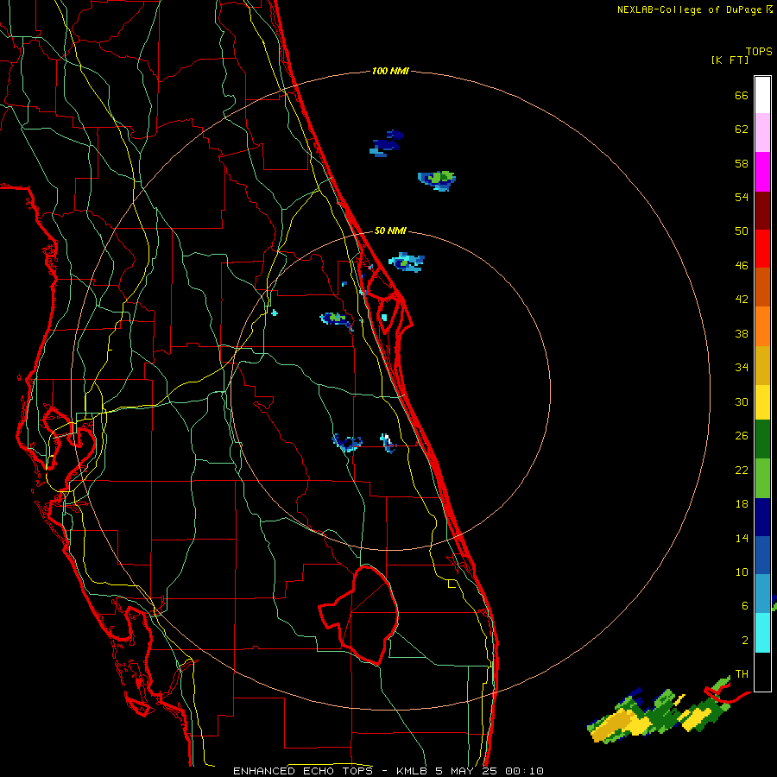The image size is (777, 777).
Task: Click the echo offshore just below the 50 NMI label
Action: pos(407,262)
